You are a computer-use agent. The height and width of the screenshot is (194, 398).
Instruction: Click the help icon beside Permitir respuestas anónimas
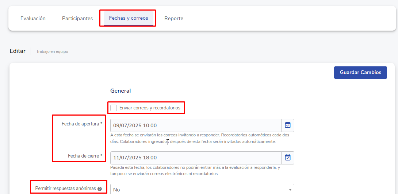click(100, 189)
